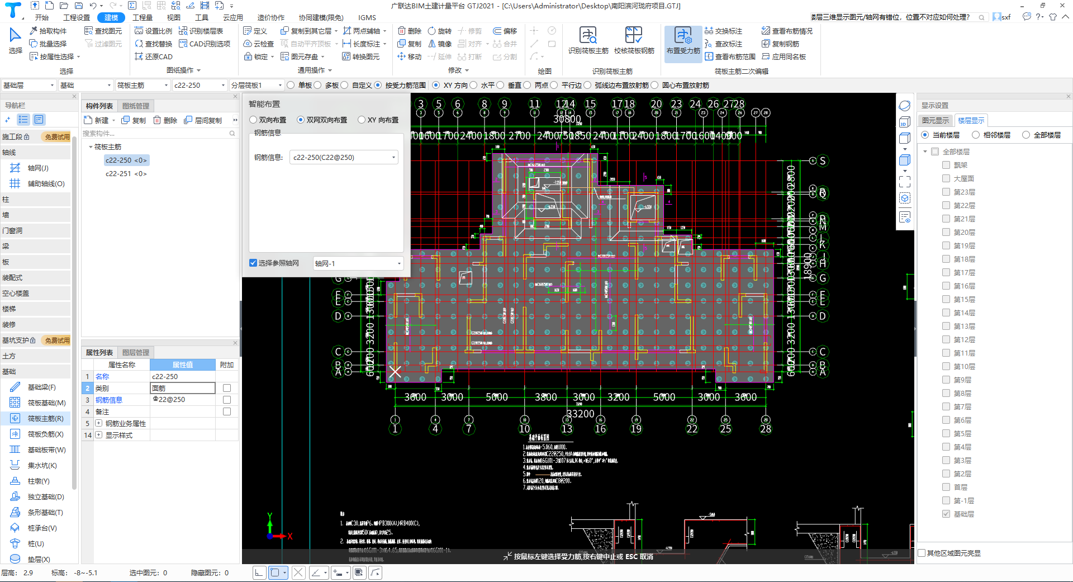Screen dimensions: 1073x582
Task: Click the fullscreen extents icon in canvas toolbar
Action: pos(905,182)
